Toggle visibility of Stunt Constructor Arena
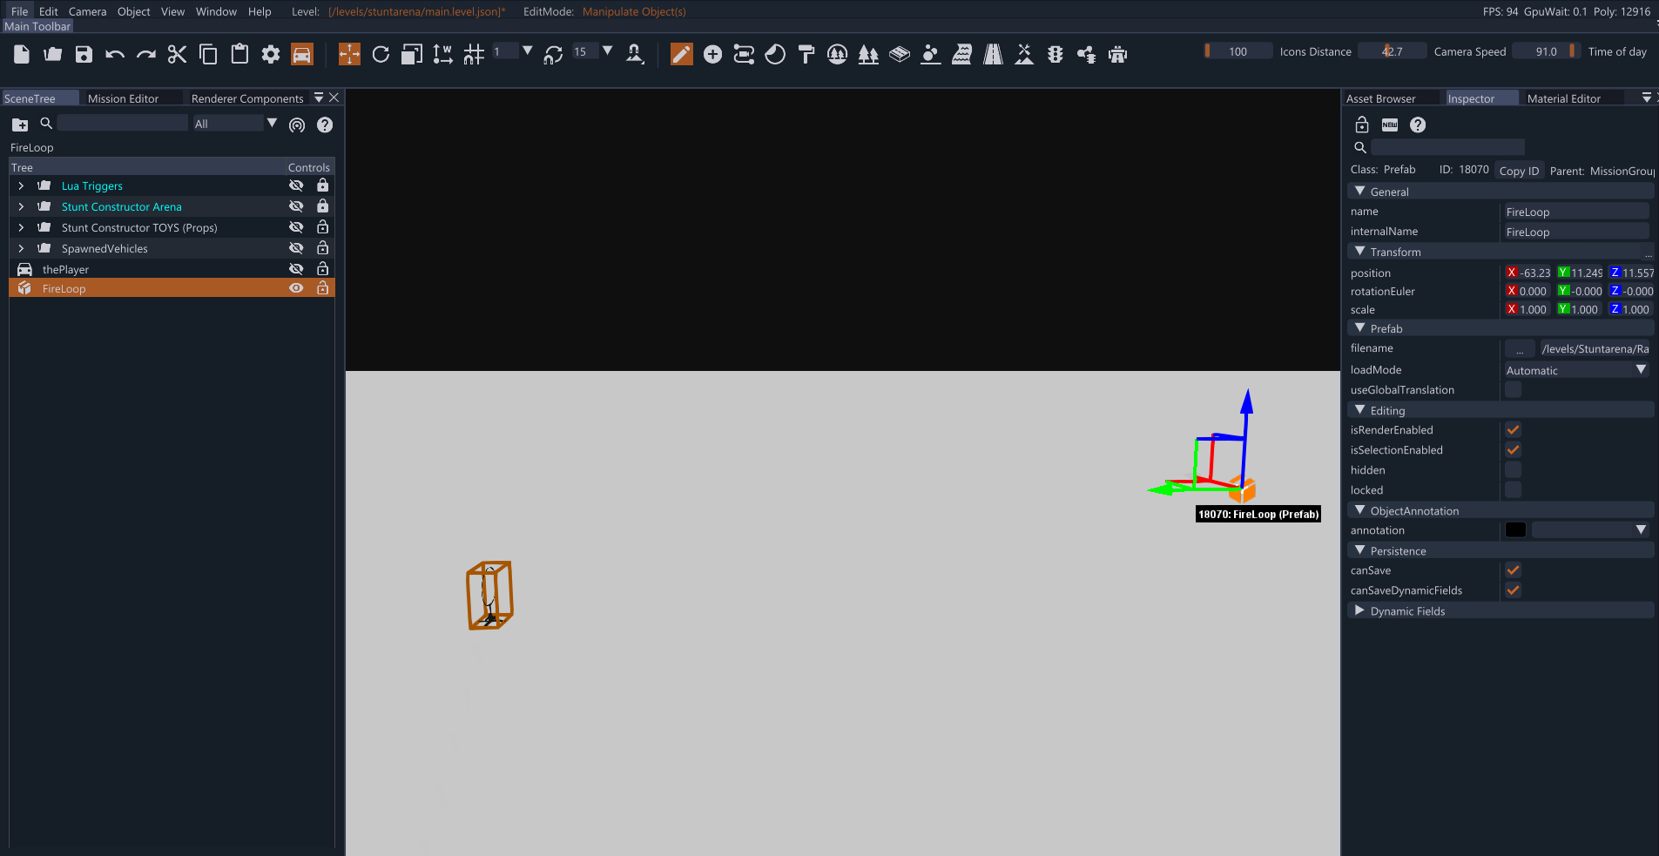This screenshot has height=856, width=1659. [296, 206]
